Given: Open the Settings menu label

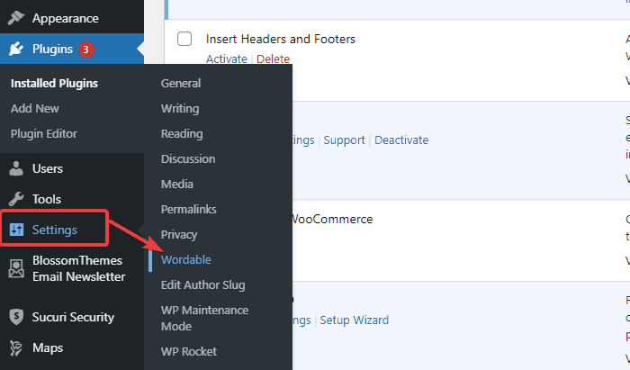Looking at the screenshot, I should coord(55,230).
